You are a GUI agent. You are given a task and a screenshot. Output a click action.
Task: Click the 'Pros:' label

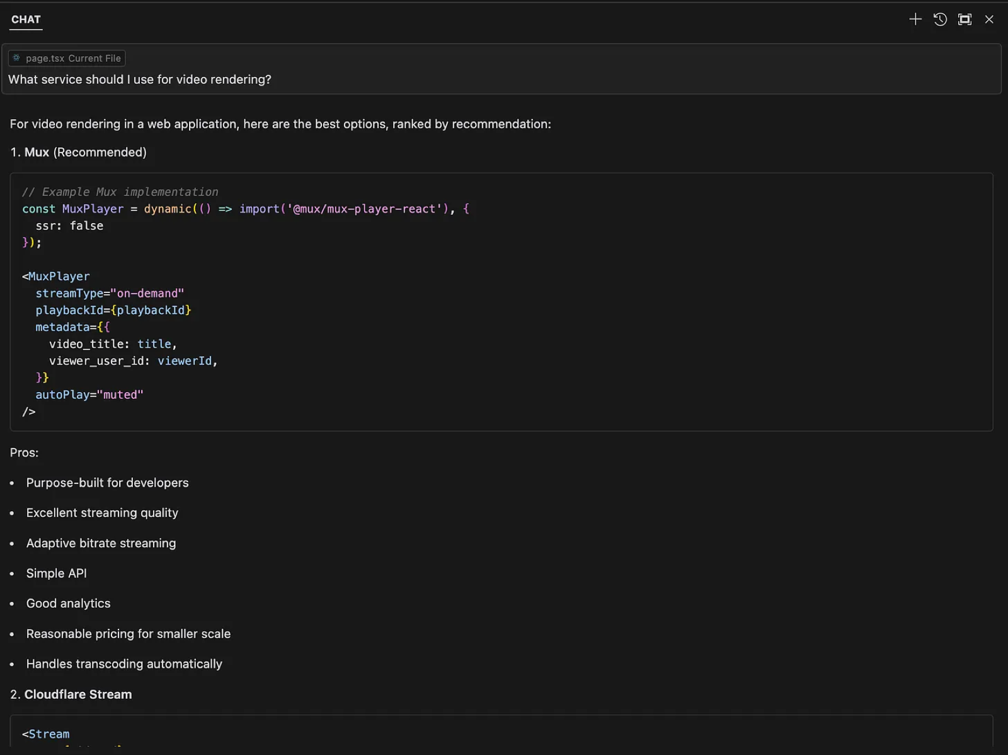click(24, 452)
